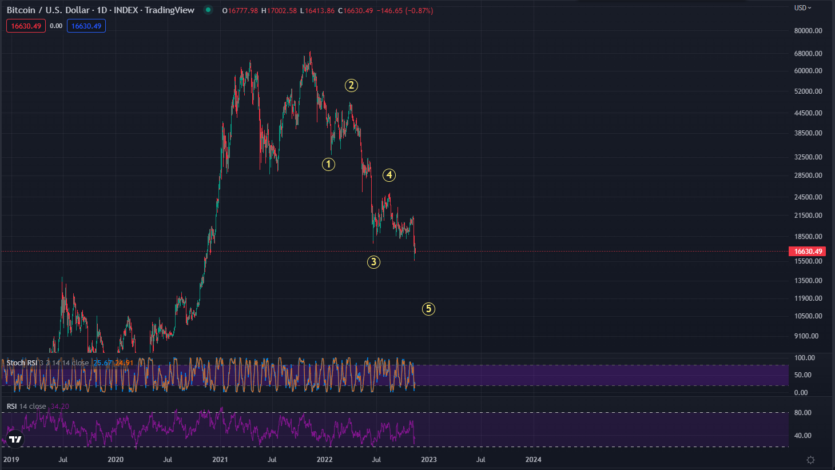Select Elliott wave label 5 on chart

point(428,309)
